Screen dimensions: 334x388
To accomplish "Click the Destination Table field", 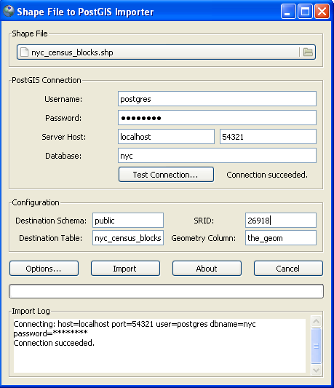I will [x=128, y=238].
